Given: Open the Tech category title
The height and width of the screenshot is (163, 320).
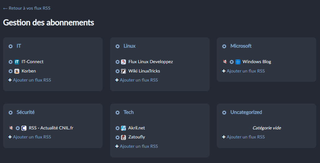Looking at the screenshot, I should tap(128, 112).
